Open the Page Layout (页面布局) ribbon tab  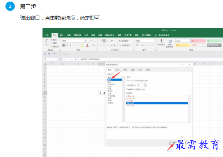[x=77, y=35]
